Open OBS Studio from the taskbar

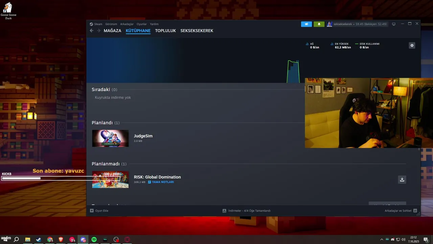pyautogui.click(x=116, y=240)
